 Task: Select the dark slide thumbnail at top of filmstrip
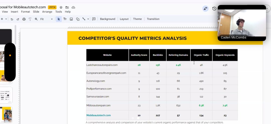pyautogui.click(x=6, y=37)
